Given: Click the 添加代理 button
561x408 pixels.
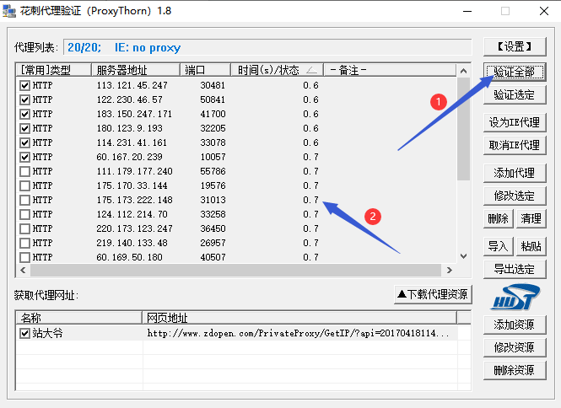Looking at the screenshot, I should tap(514, 173).
